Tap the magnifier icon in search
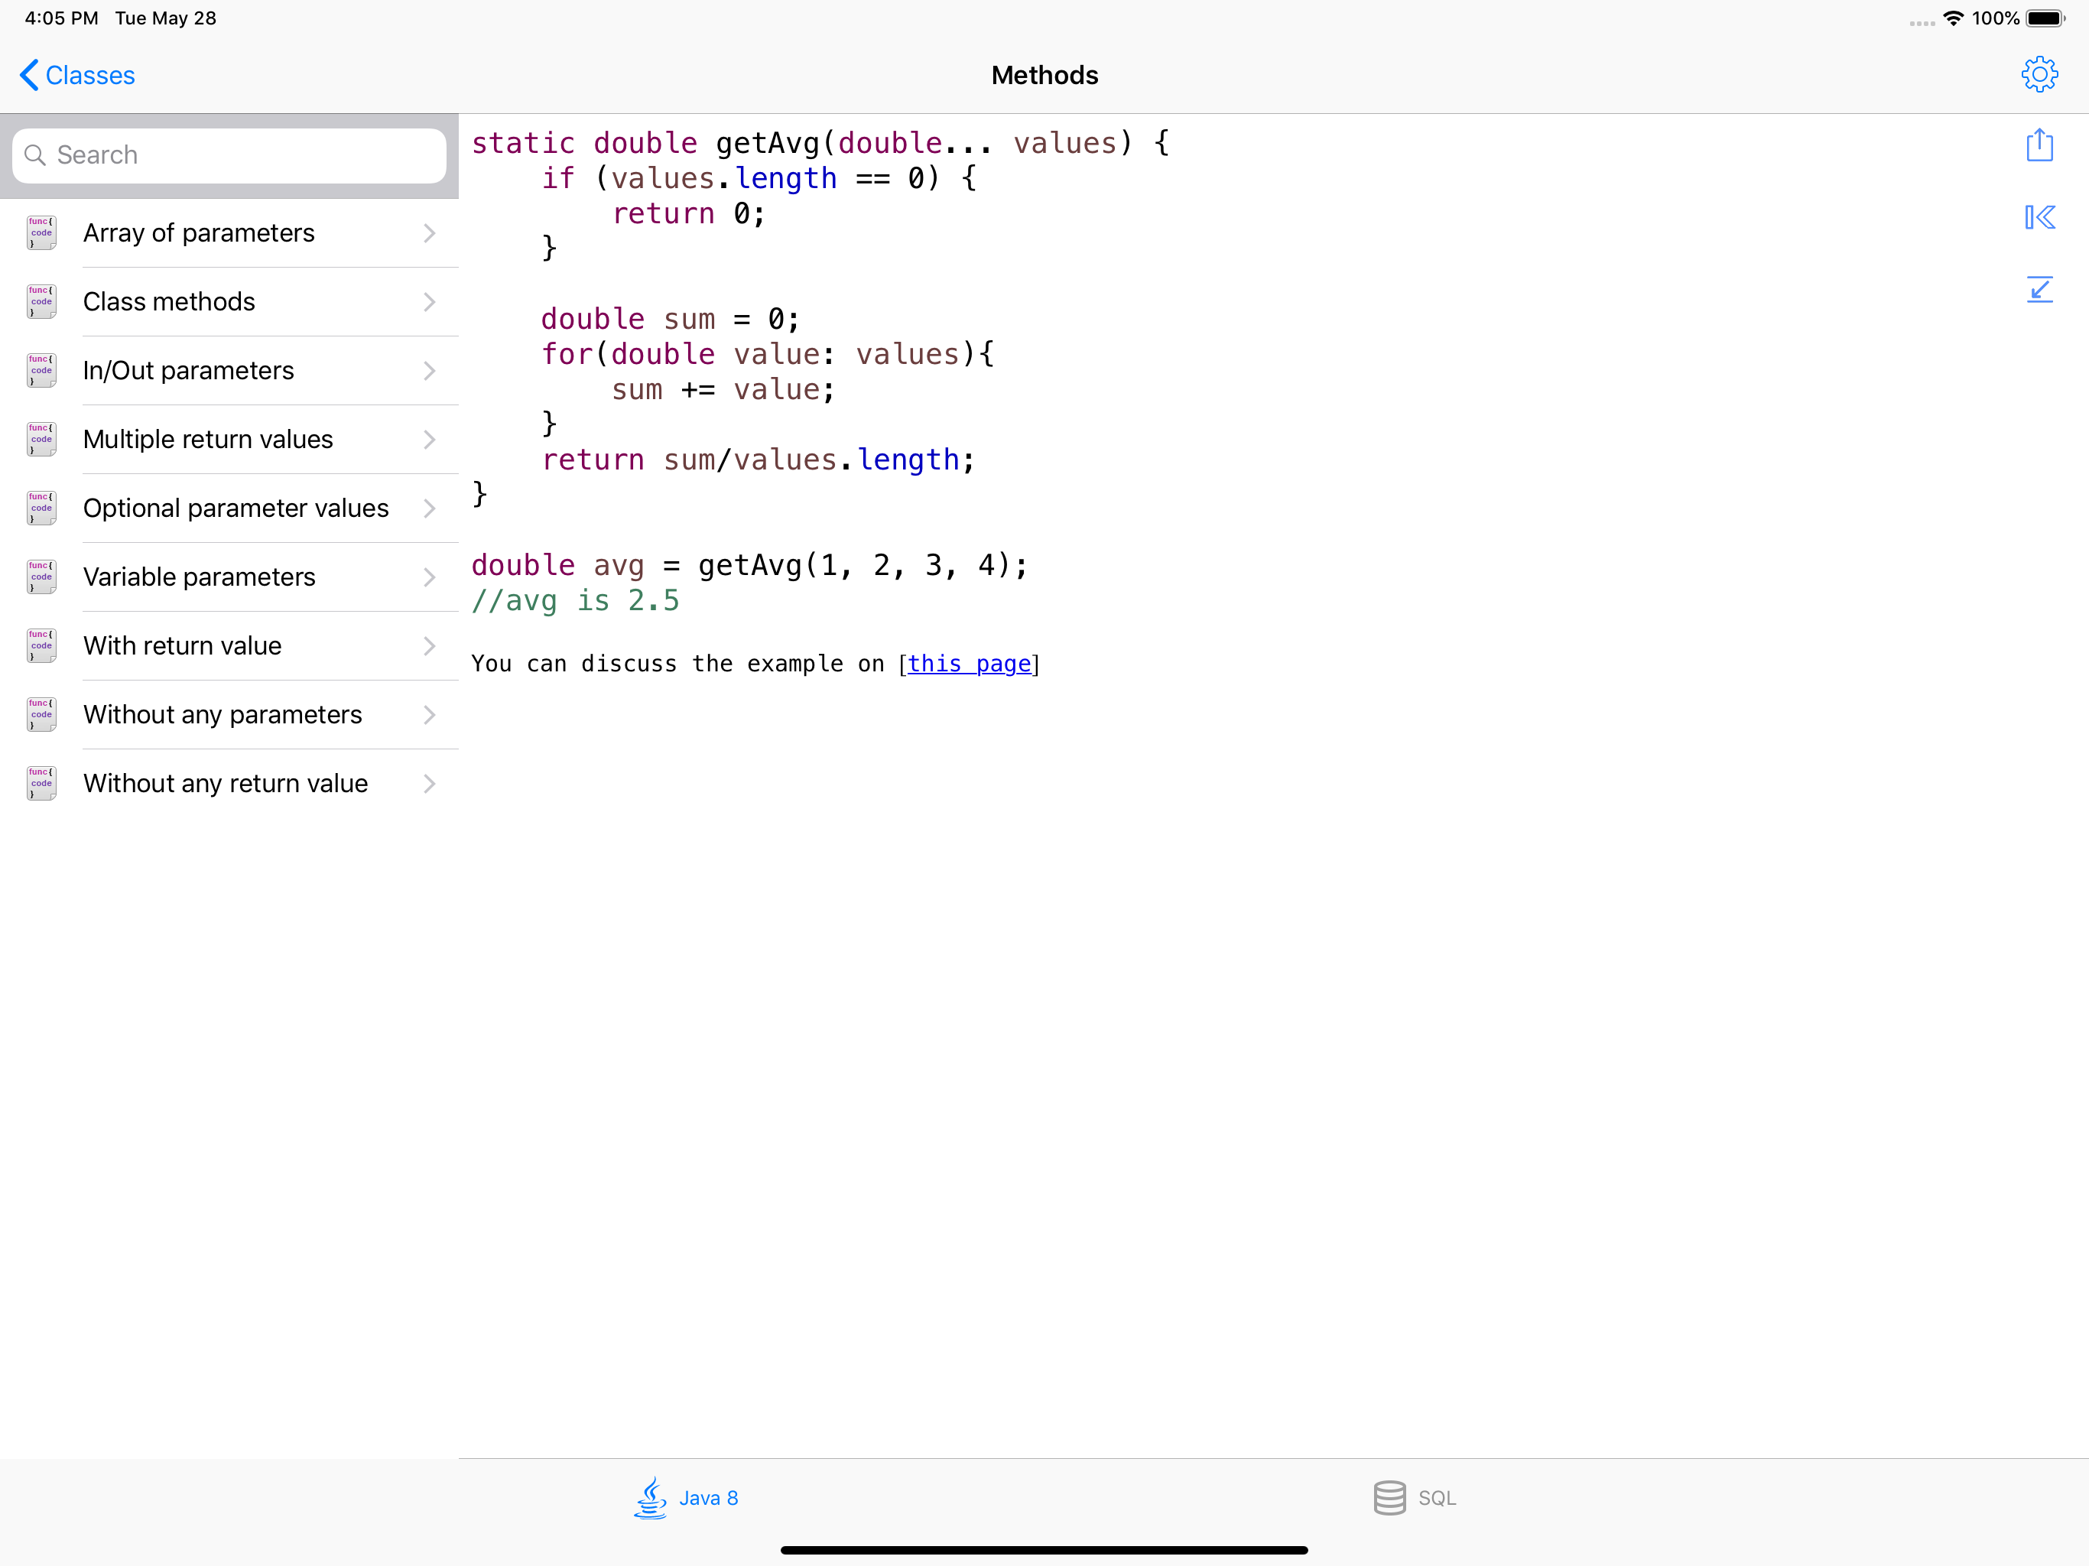2089x1566 pixels. coord(35,155)
